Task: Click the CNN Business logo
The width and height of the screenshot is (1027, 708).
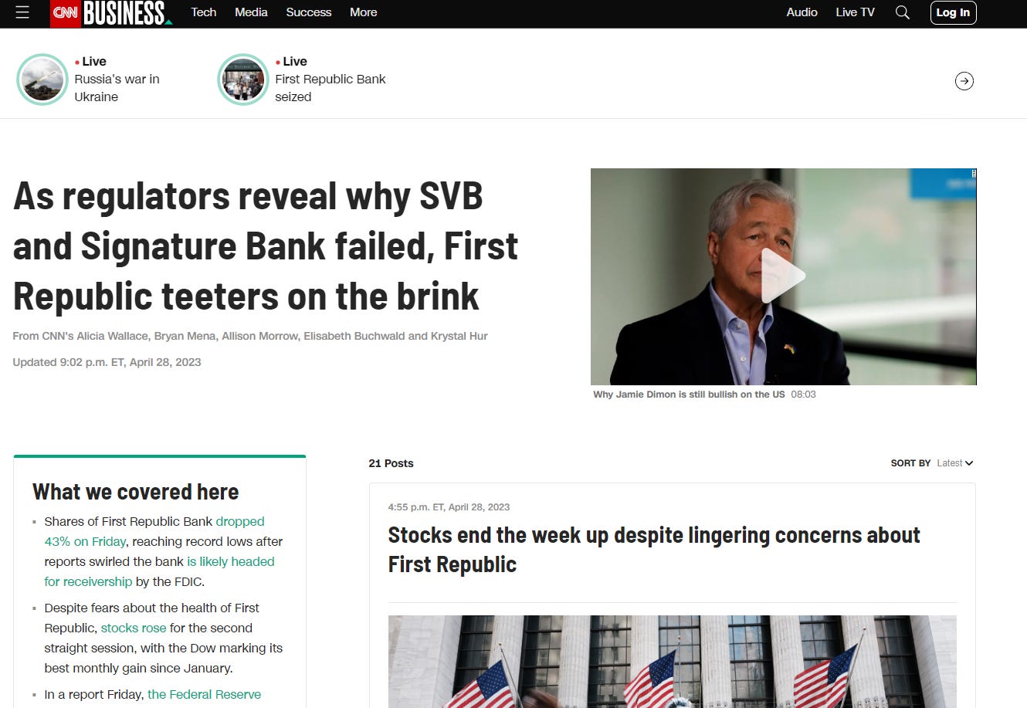Action: pos(111,13)
